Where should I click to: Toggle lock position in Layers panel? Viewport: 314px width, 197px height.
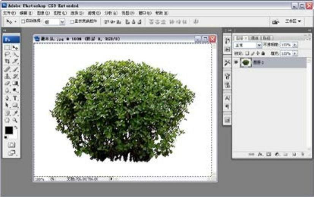coord(258,53)
